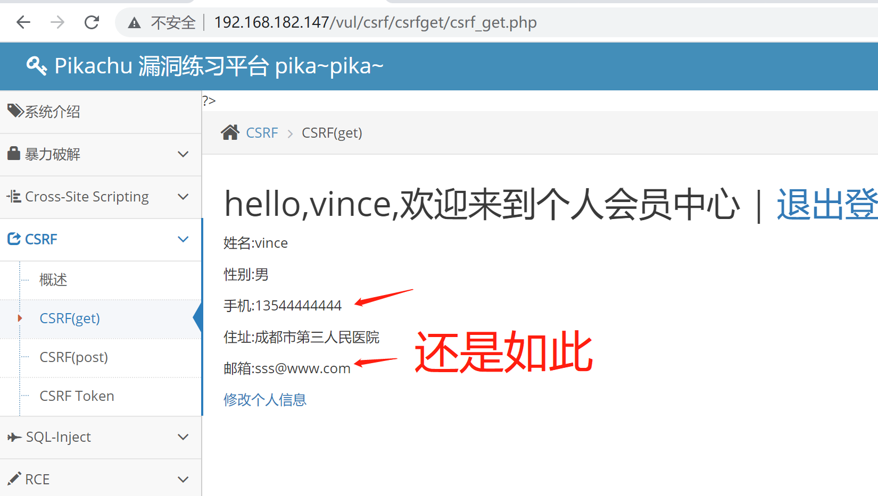
Task: Click the pencil icon beside RCE
Action: point(14,478)
